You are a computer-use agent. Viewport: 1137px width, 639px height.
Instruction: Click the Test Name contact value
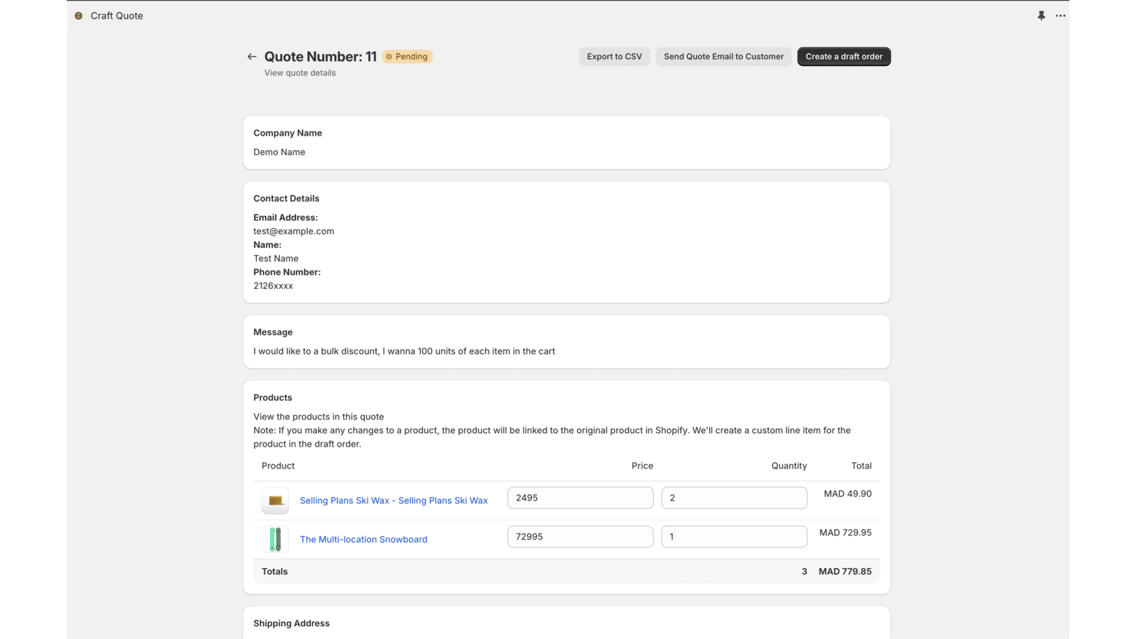[x=276, y=258]
